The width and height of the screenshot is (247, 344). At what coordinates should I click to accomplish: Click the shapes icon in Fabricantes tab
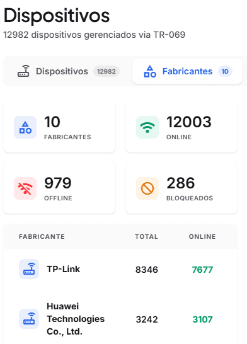pos(150,71)
